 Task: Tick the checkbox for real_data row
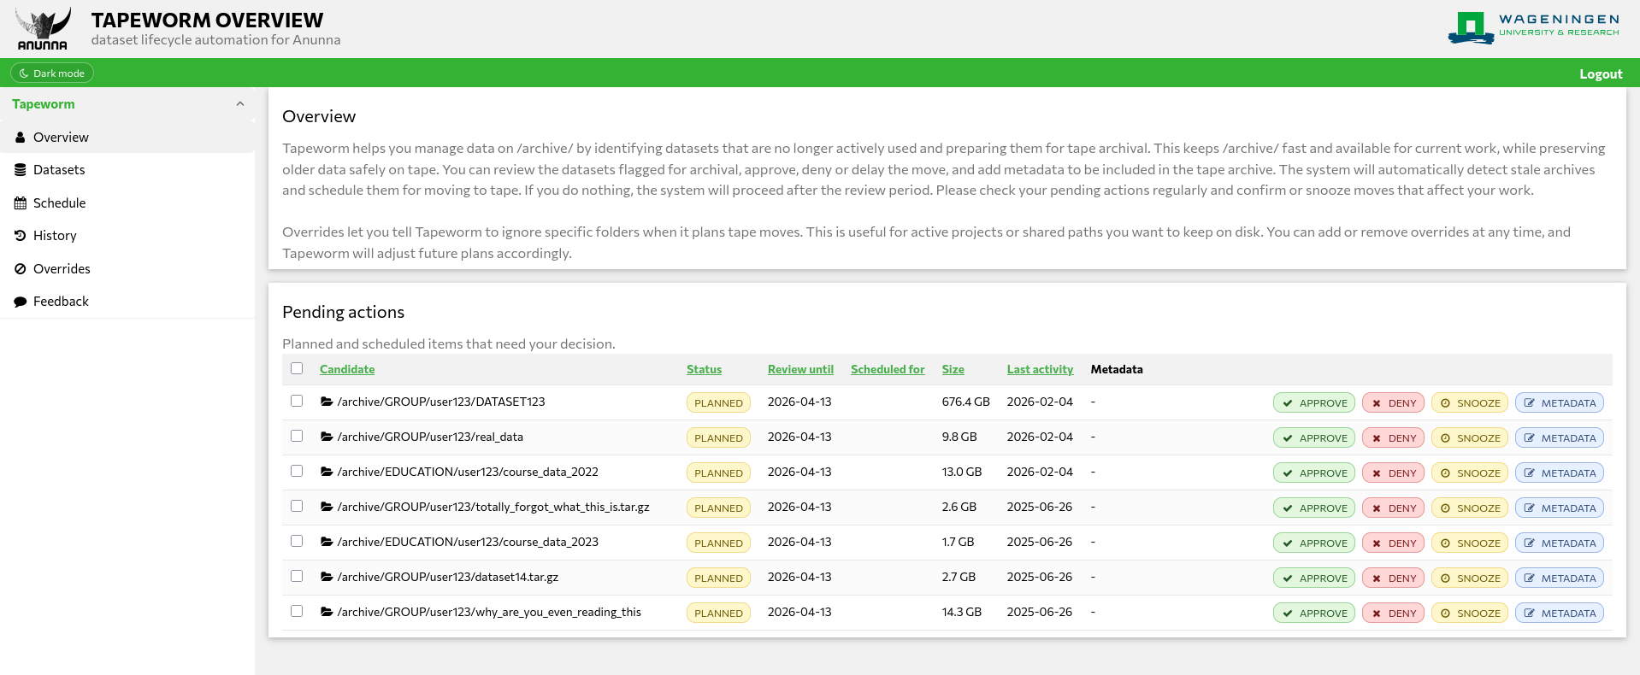click(x=297, y=436)
